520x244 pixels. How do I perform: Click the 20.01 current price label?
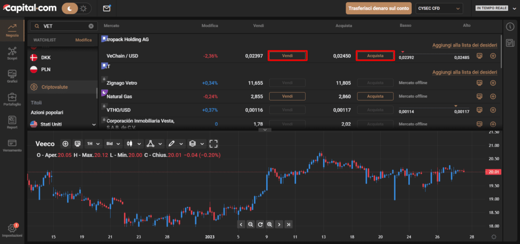[494, 172]
